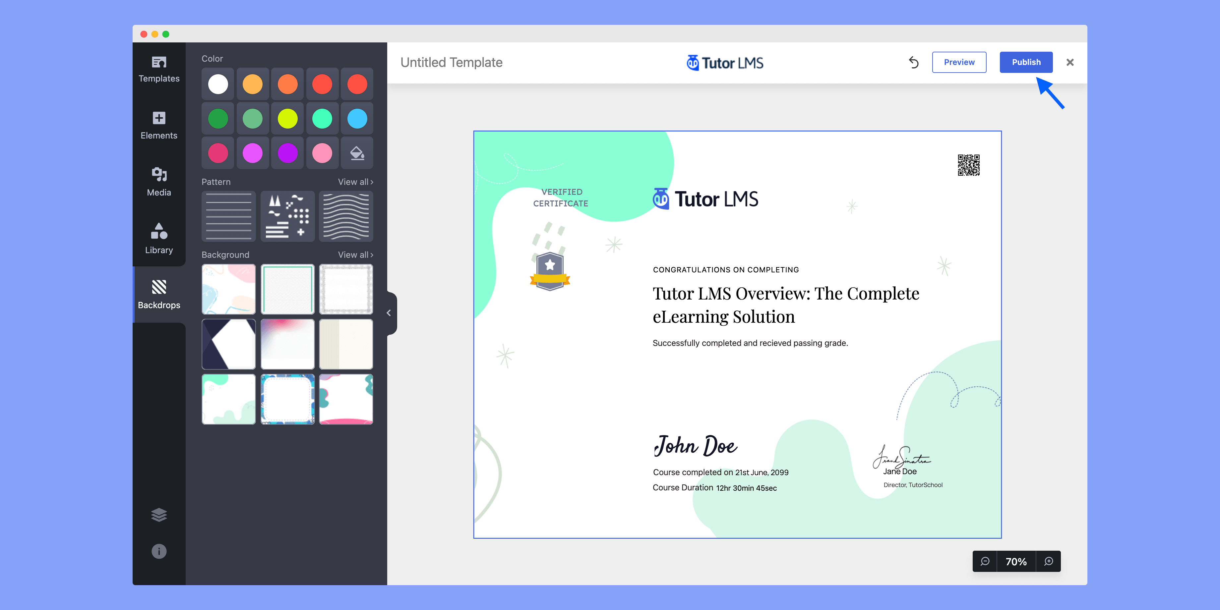Select the Backdrops sidebar tab
Screen dimensions: 1220x610
point(159,294)
